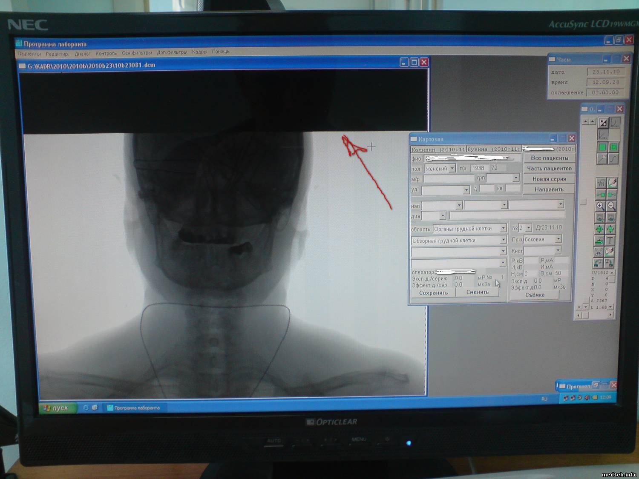Select the zoom in magnifier tool
This screenshot has height=479, width=639.
[600, 206]
